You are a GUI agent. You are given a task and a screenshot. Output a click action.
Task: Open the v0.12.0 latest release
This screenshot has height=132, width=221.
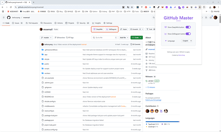pyautogui.click(x=151, y=81)
